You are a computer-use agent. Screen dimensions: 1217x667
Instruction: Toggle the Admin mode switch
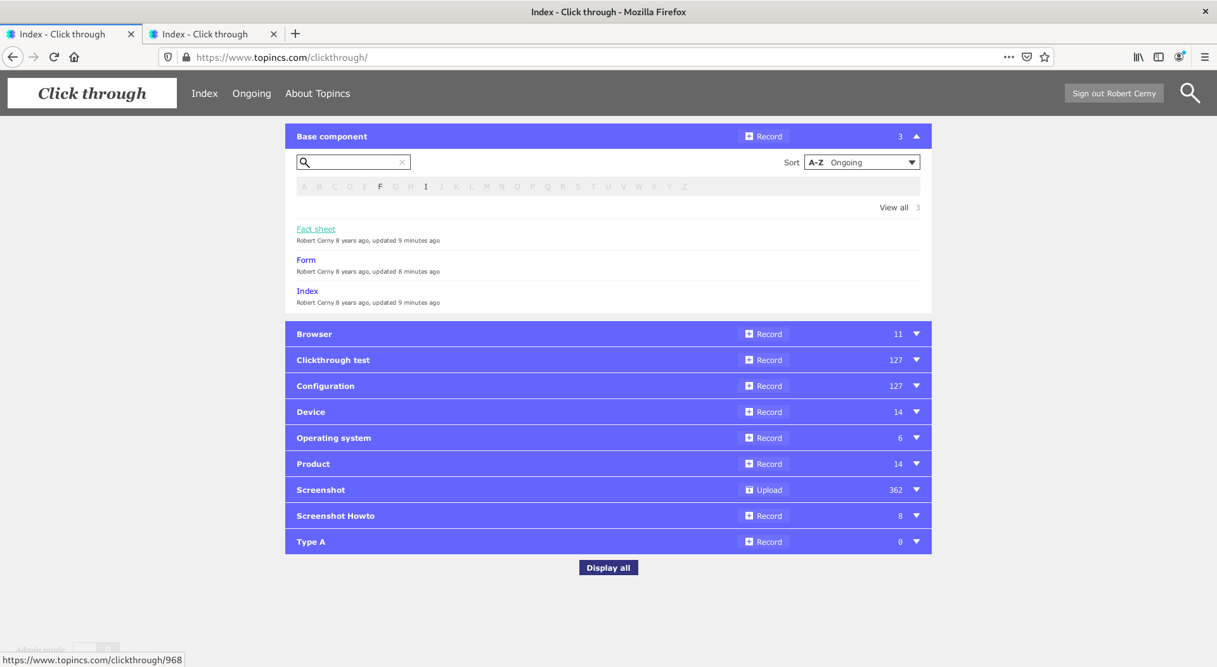pos(96,649)
